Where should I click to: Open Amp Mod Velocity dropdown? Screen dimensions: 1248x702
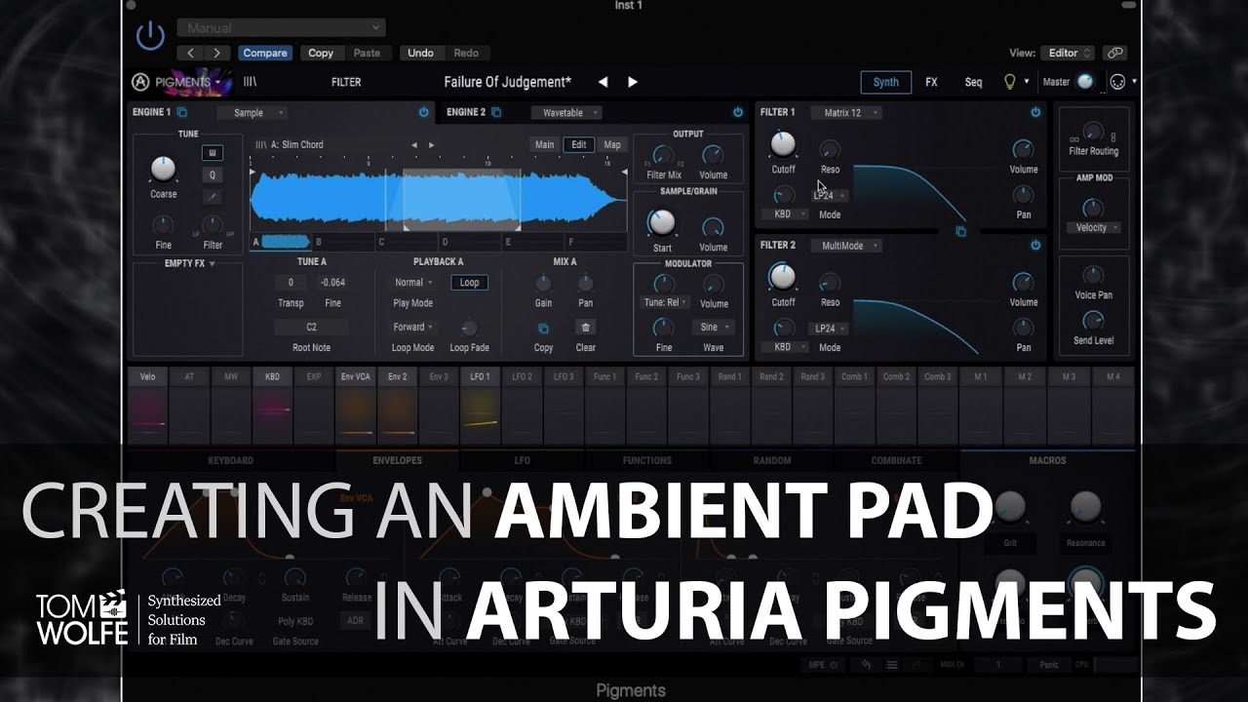pos(1096,228)
